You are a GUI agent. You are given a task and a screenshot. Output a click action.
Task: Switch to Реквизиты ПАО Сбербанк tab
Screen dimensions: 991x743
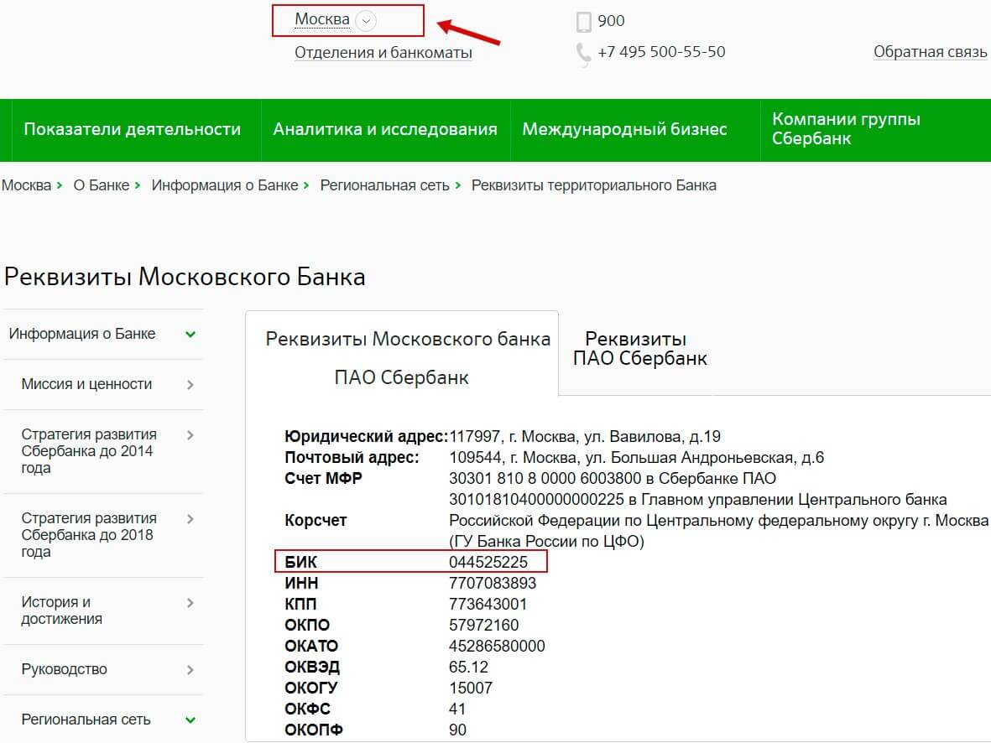point(639,348)
